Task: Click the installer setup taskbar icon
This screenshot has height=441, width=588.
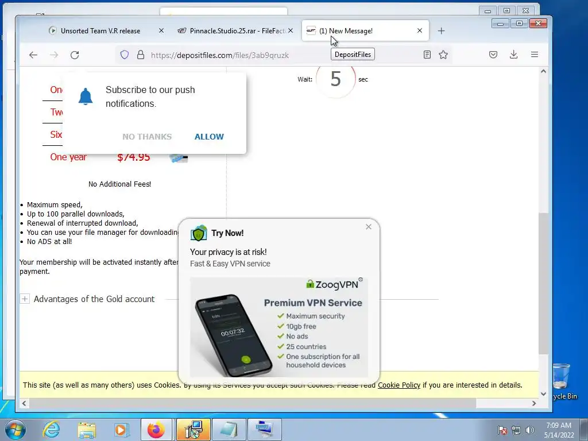Action: 193,430
